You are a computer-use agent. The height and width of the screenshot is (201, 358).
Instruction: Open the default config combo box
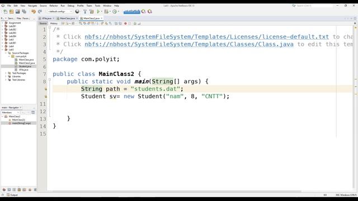[x=60, y=11]
